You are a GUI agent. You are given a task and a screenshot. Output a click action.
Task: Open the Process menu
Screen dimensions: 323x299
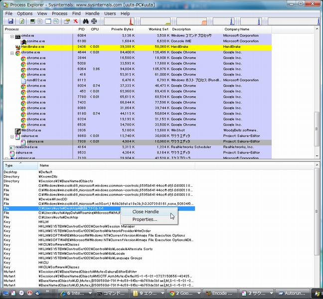pyautogui.click(x=59, y=13)
